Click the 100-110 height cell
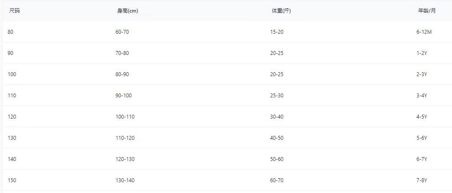This screenshot has height=193, width=452. click(x=125, y=117)
